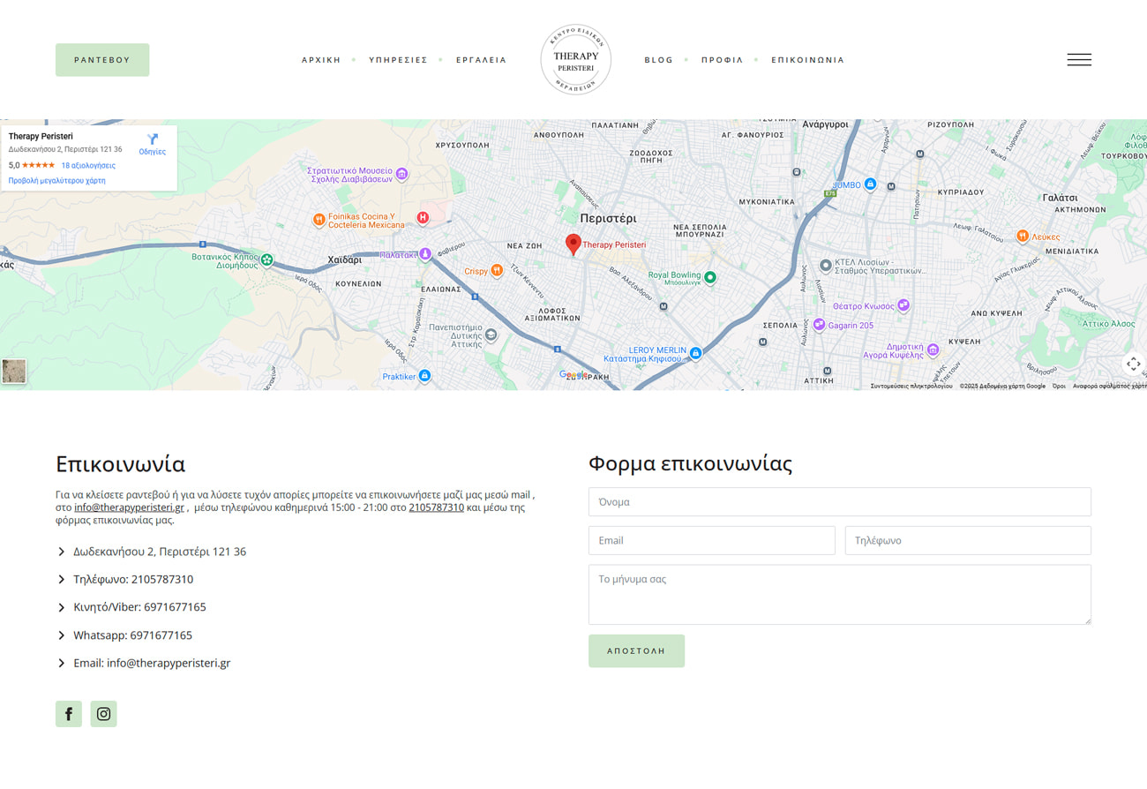Open the ΥΠΗΡΕΣΙΕΣ menu item
The height and width of the screenshot is (789, 1147).
pos(398,60)
